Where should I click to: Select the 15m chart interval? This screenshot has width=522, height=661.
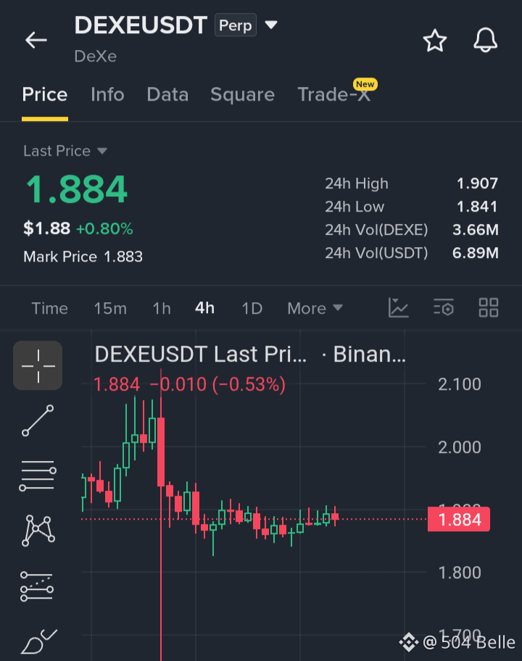pyautogui.click(x=110, y=308)
